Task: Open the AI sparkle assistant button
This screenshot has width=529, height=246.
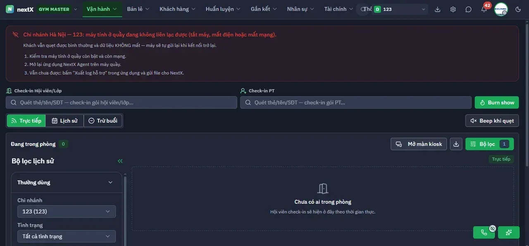Action: click(509, 232)
